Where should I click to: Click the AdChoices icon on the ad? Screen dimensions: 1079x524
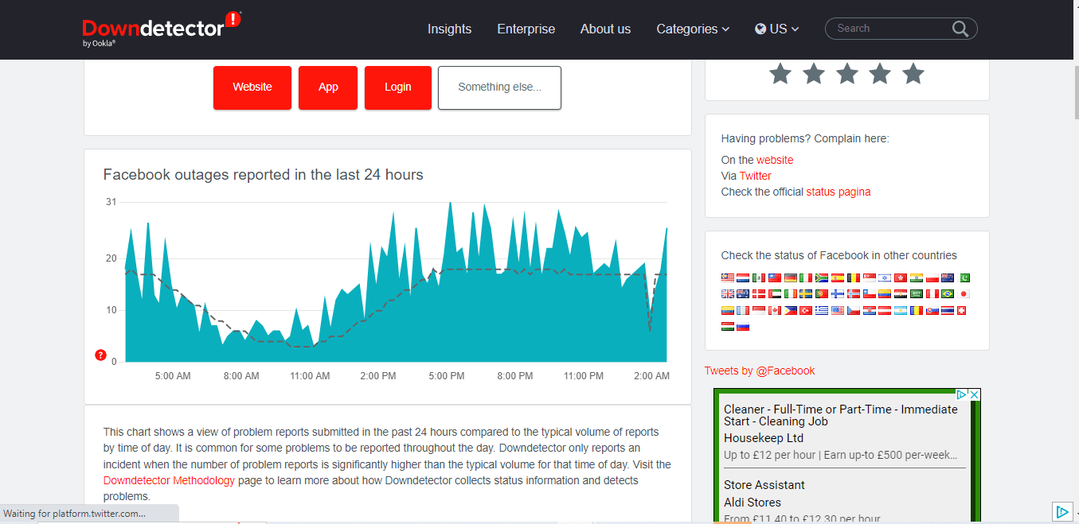[x=961, y=394]
